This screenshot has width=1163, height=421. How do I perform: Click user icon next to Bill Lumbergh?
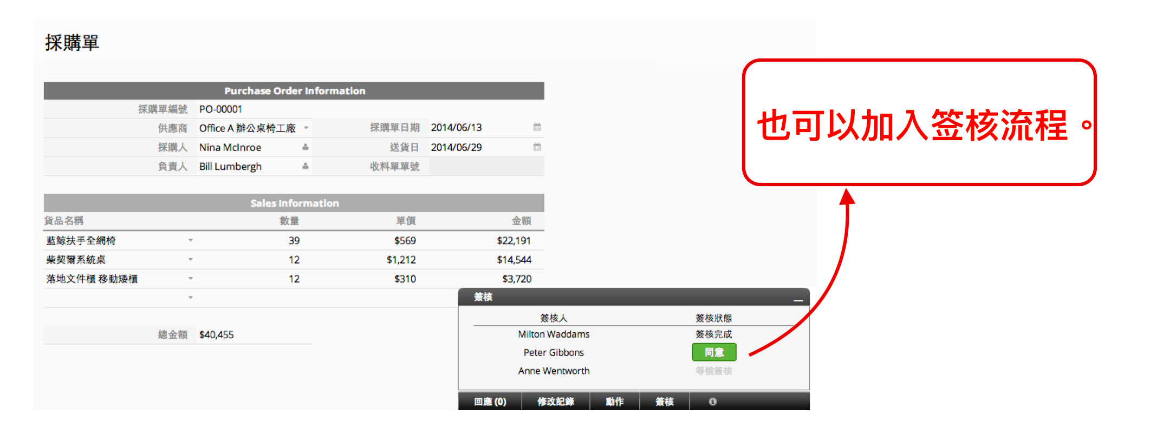[x=306, y=166]
